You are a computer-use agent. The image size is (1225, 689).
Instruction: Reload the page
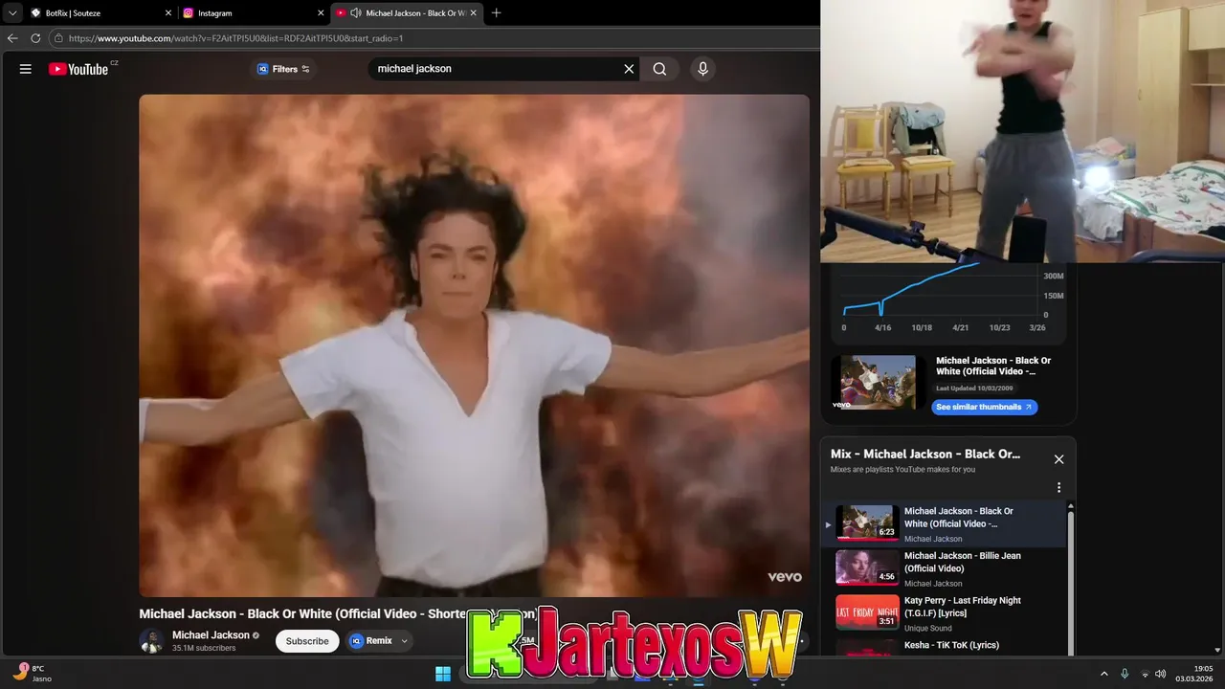pos(35,38)
